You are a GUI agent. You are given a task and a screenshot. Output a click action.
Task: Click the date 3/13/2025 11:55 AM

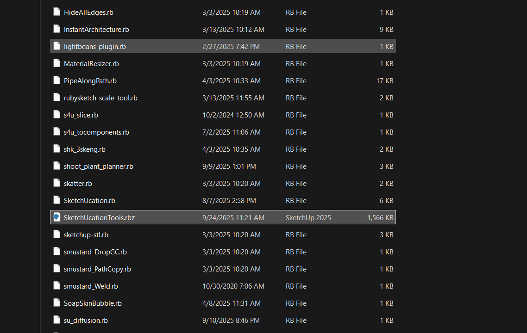tap(233, 98)
